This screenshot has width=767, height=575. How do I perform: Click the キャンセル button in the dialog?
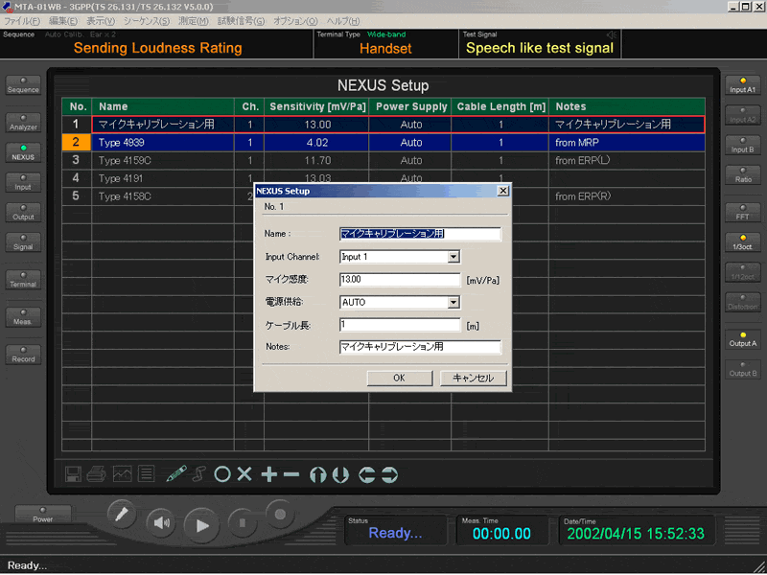point(473,378)
